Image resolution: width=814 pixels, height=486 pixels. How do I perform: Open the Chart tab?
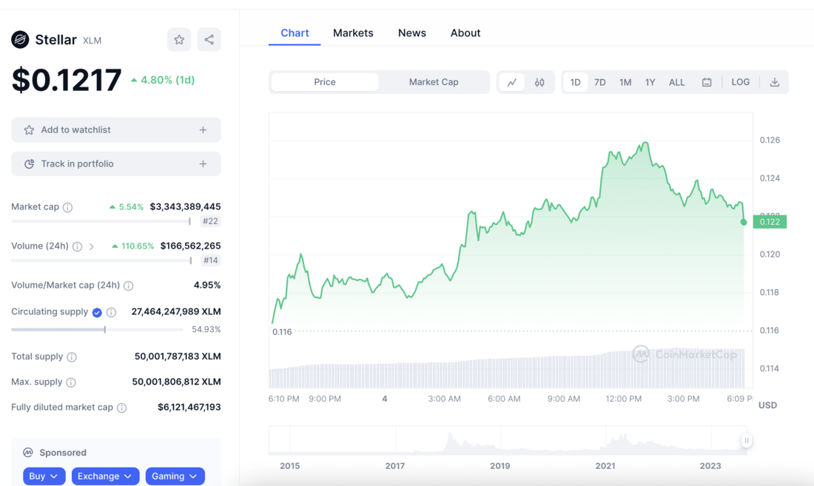coord(295,33)
